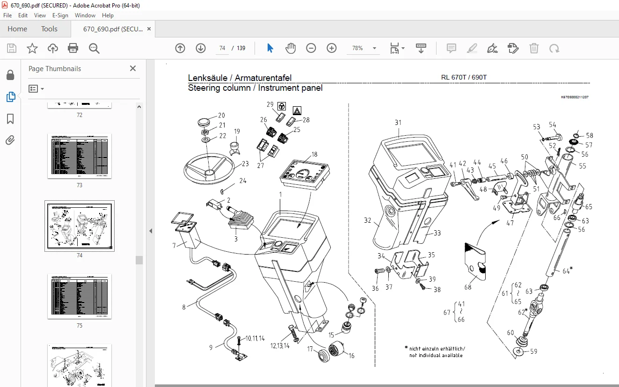
Task: Select the 670_690.pdf document tab
Action: click(113, 29)
